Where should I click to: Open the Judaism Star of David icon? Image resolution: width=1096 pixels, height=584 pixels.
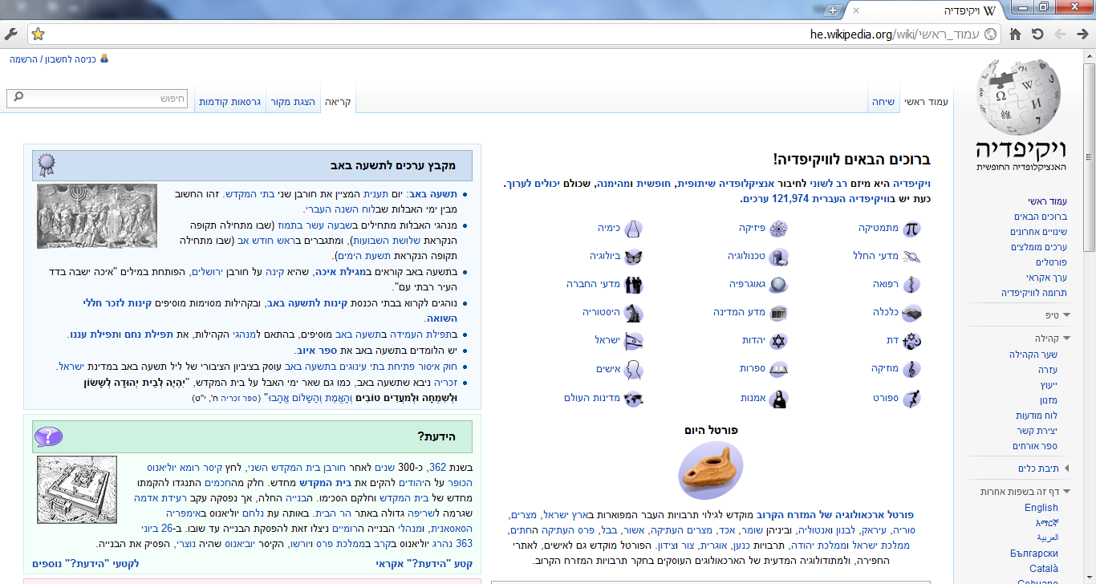coord(778,341)
